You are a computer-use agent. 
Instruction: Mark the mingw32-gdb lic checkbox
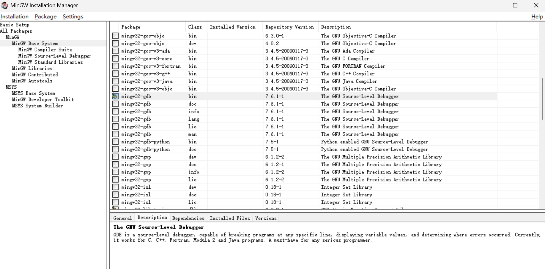[x=115, y=126]
